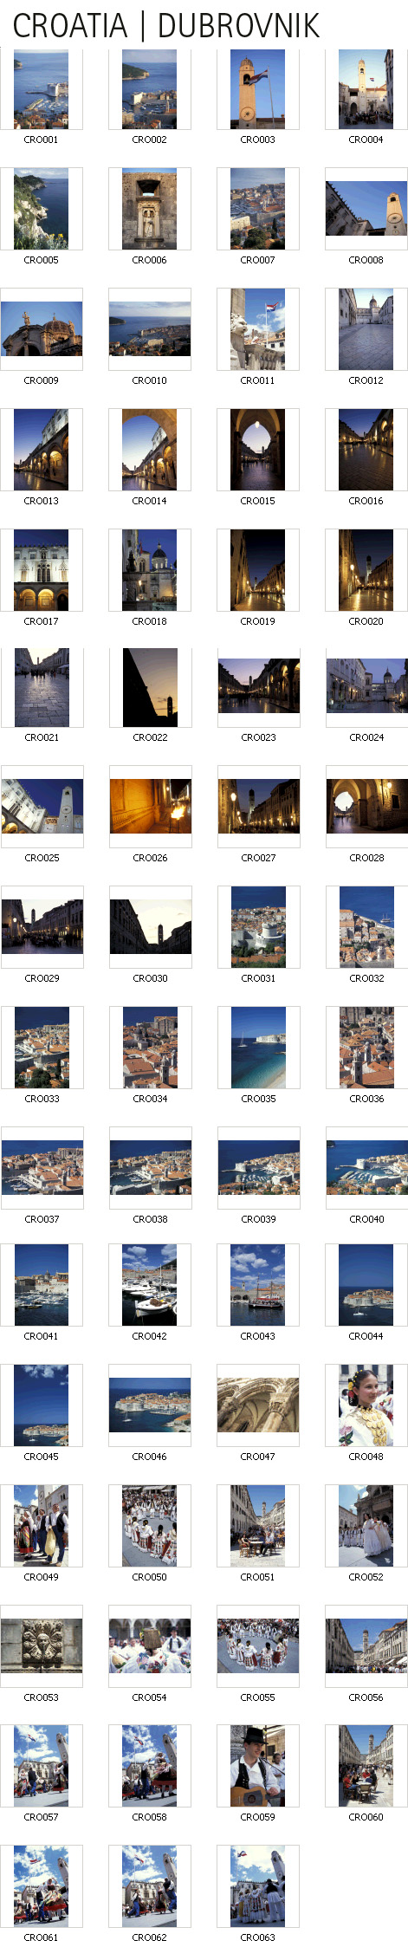Select CRO047 carved stone arches thumbnail

pos(257,1405)
